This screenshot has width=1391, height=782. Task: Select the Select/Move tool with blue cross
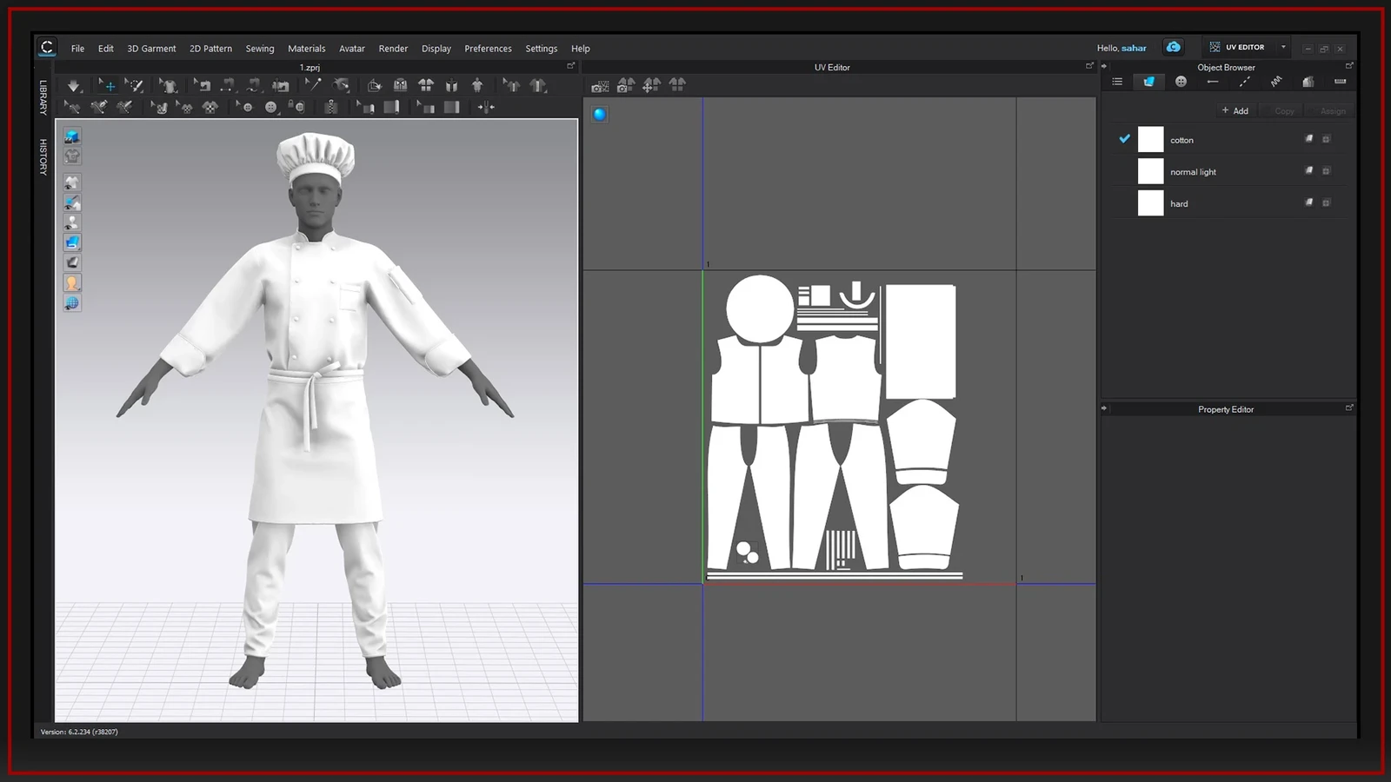click(107, 85)
